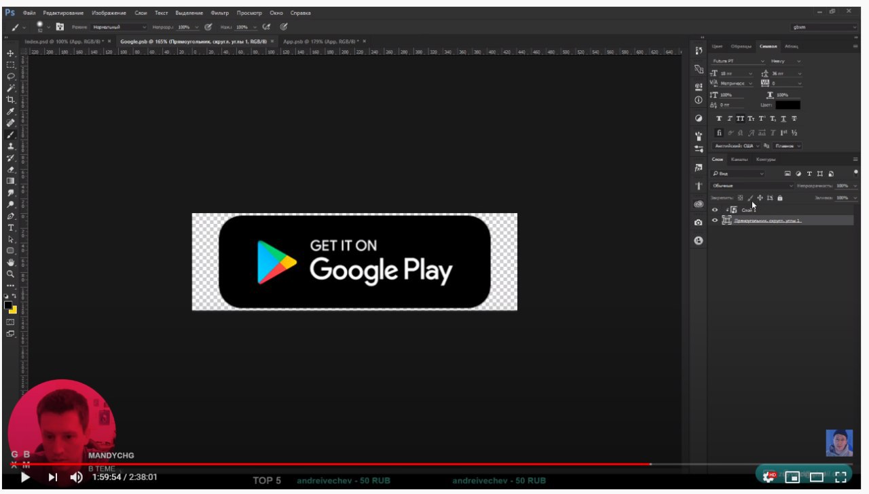Select the Healing Brush tool
This screenshot has height=494, width=869.
point(10,123)
